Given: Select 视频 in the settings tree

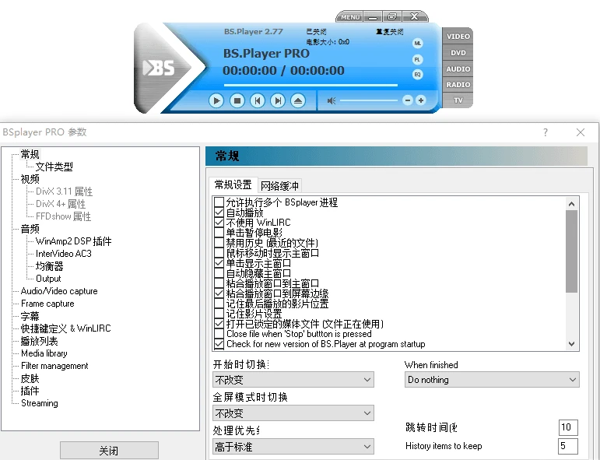Looking at the screenshot, I should 30,179.
